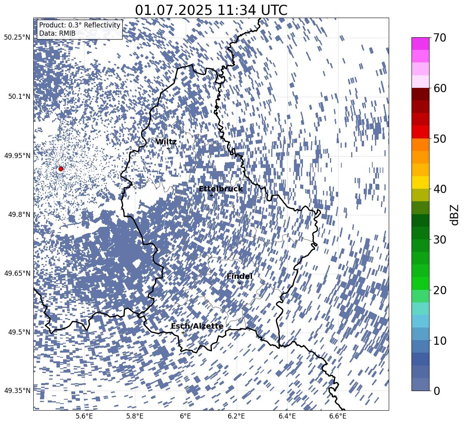Click the colorbar tick label 0
The width and height of the screenshot is (464, 424).
pyautogui.click(x=437, y=391)
